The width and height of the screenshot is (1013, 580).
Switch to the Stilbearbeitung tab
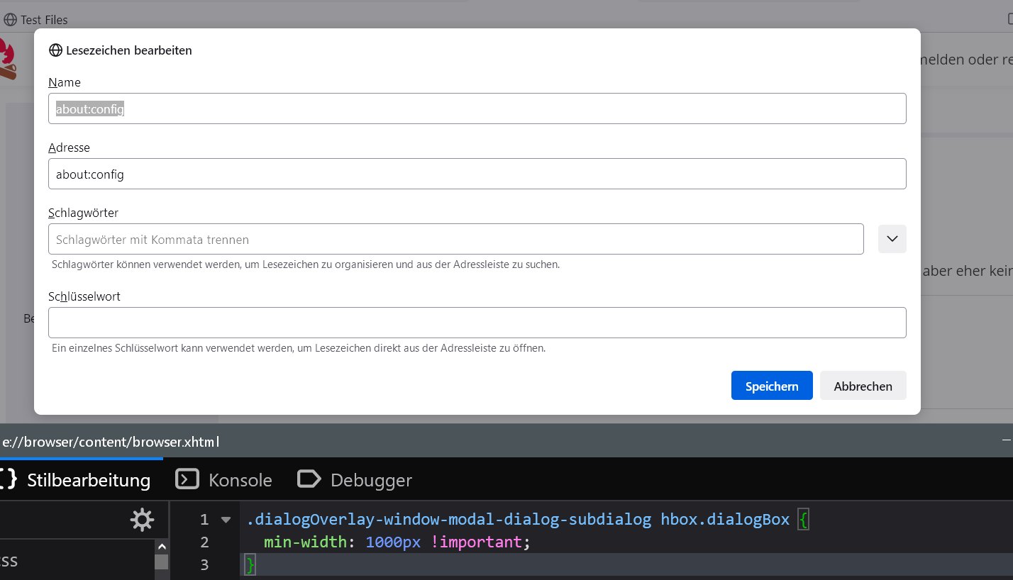(78, 480)
